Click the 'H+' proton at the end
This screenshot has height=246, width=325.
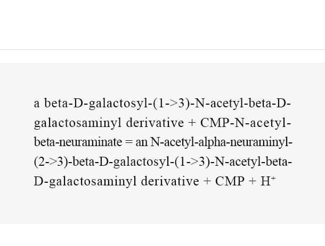268,181
